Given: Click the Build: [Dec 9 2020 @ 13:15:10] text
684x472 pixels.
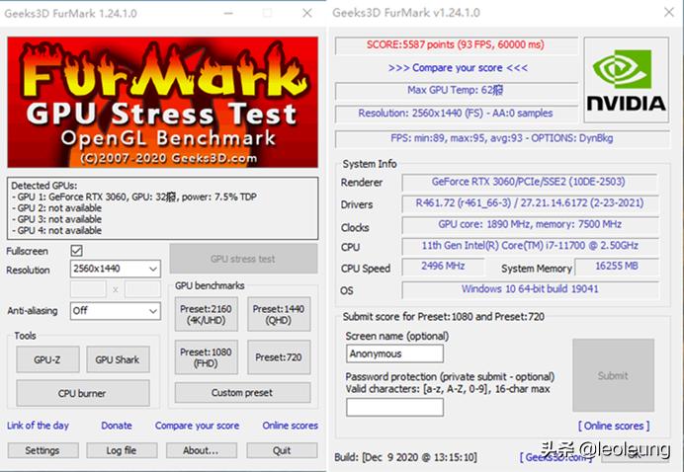Looking at the screenshot, I should click(405, 457).
